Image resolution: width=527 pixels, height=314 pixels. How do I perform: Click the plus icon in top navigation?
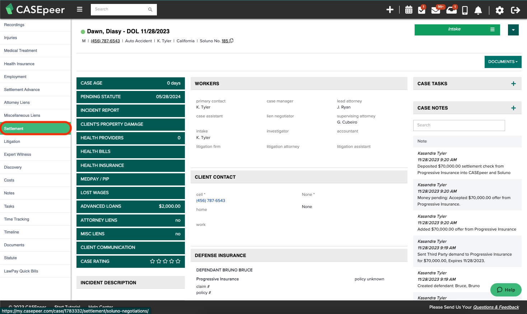coord(390,10)
